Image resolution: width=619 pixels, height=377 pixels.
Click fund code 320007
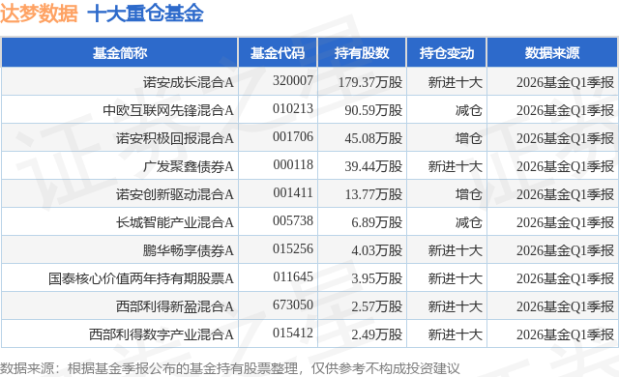(293, 81)
